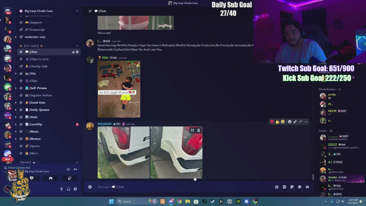The height and width of the screenshot is (206, 366).
Task: Expand the LevelUp channel arrow
Action: pos(16,124)
